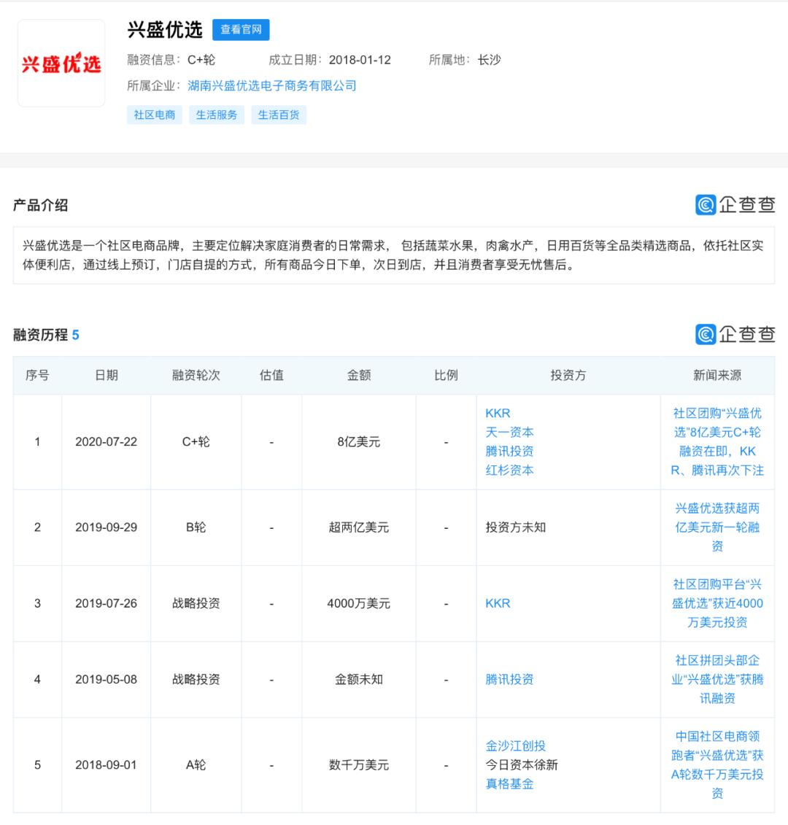This screenshot has width=788, height=825.
Task: Select the 生活服务 category tag
Action: click(x=216, y=115)
